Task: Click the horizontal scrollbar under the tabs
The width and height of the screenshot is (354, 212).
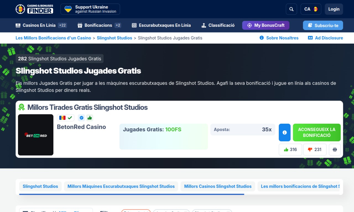Action: [x=131, y=194]
